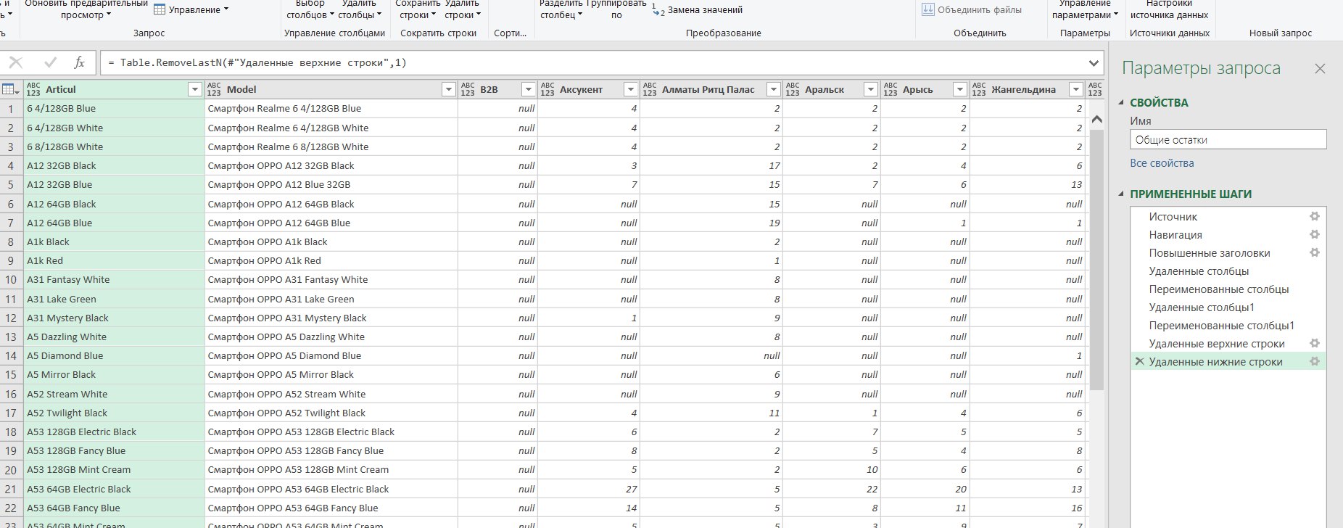Collapse the ПРИМЕНЕННЫЕ ШАГИ section
This screenshot has width=1343, height=528.
click(x=1122, y=194)
